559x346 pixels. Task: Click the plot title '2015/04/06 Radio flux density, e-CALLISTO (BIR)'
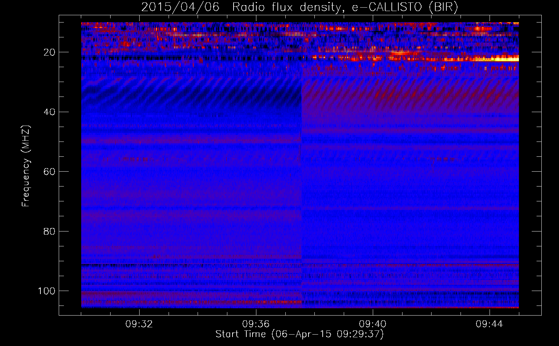[x=300, y=7]
